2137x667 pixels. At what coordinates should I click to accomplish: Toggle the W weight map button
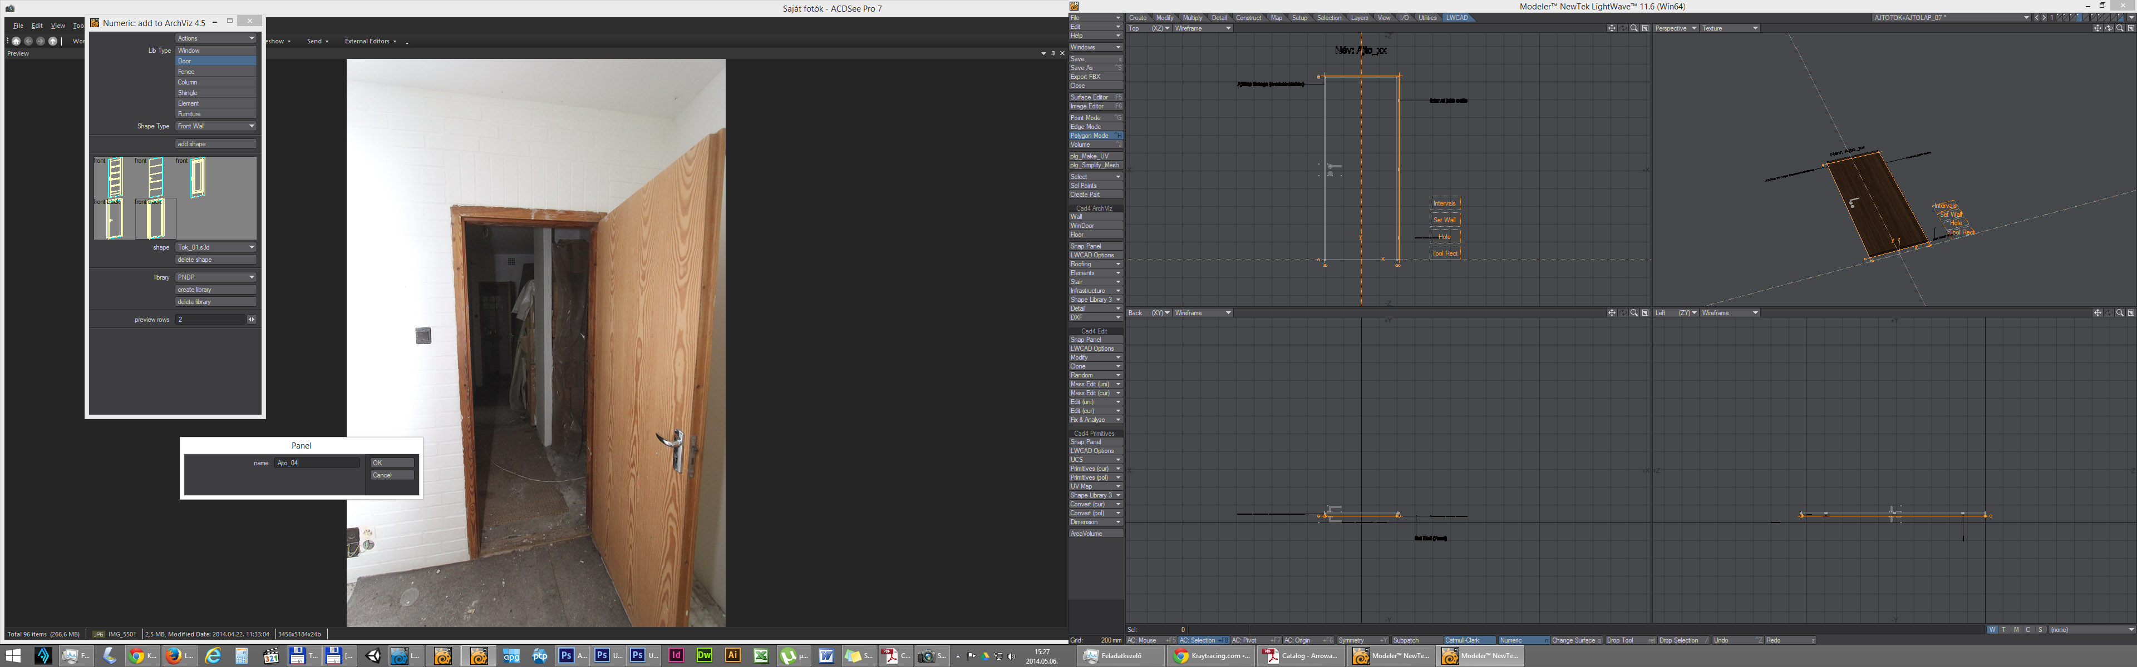[x=1992, y=630]
